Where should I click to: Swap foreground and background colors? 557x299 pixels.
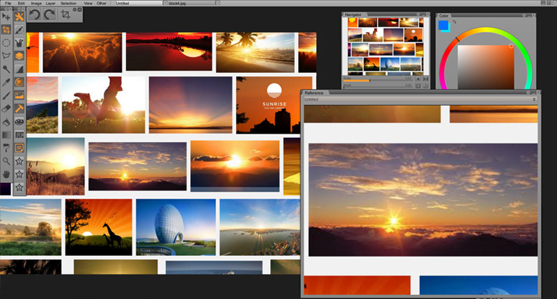tap(454, 22)
